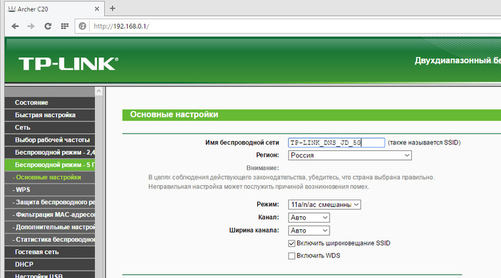Open the Основные настройки submenu
Viewport: 501px width, 278px height.
click(50, 177)
